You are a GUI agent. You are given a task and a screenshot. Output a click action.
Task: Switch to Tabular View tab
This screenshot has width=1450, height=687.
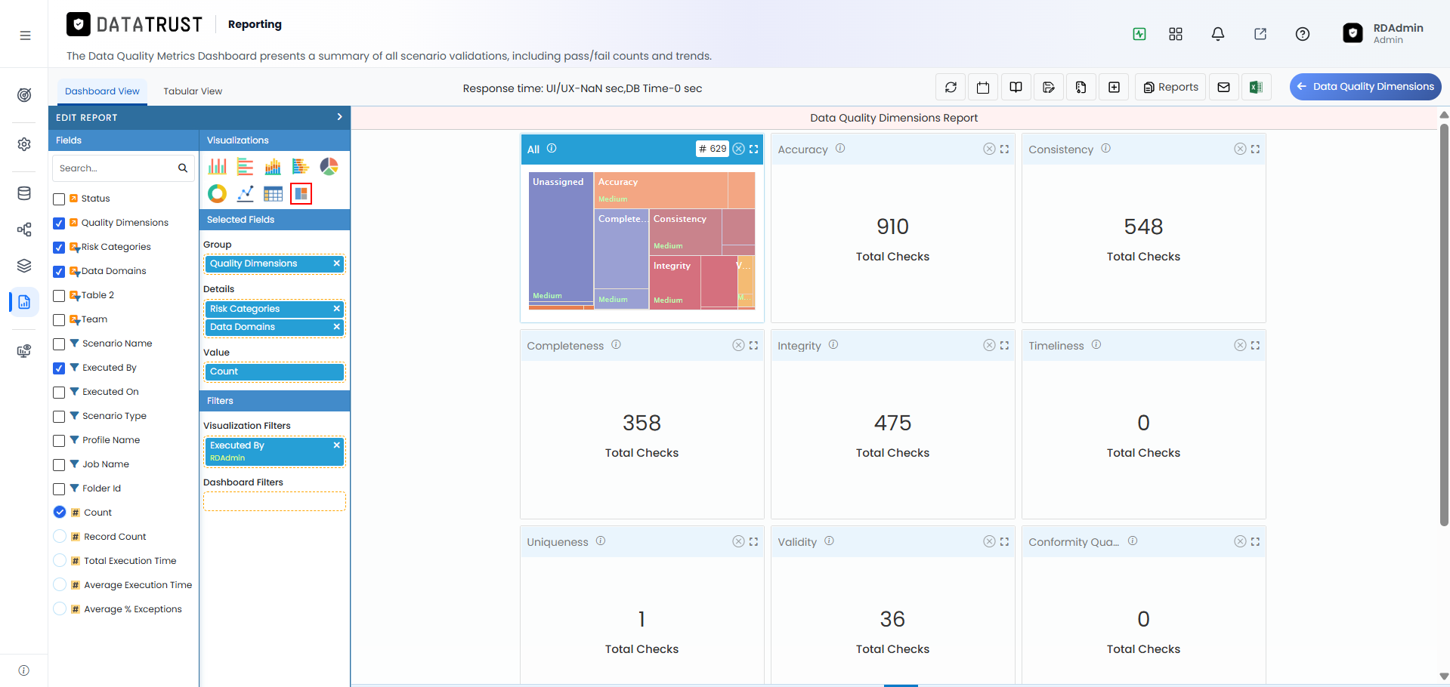(193, 91)
